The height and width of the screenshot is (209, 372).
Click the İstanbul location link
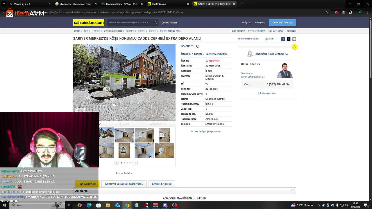tap(186, 54)
